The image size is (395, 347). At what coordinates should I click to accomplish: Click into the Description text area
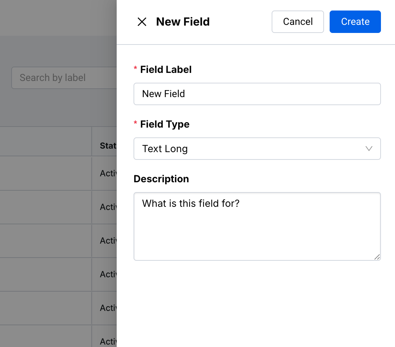click(257, 226)
